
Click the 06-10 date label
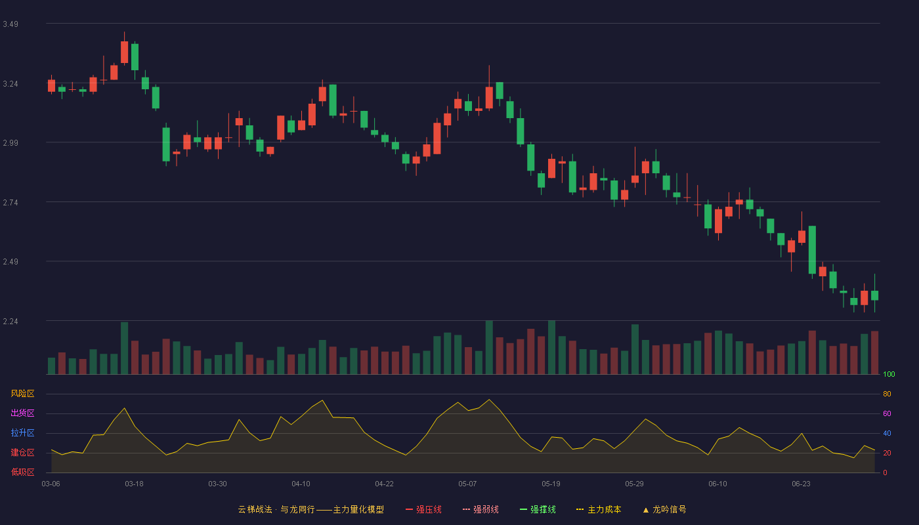[717, 484]
